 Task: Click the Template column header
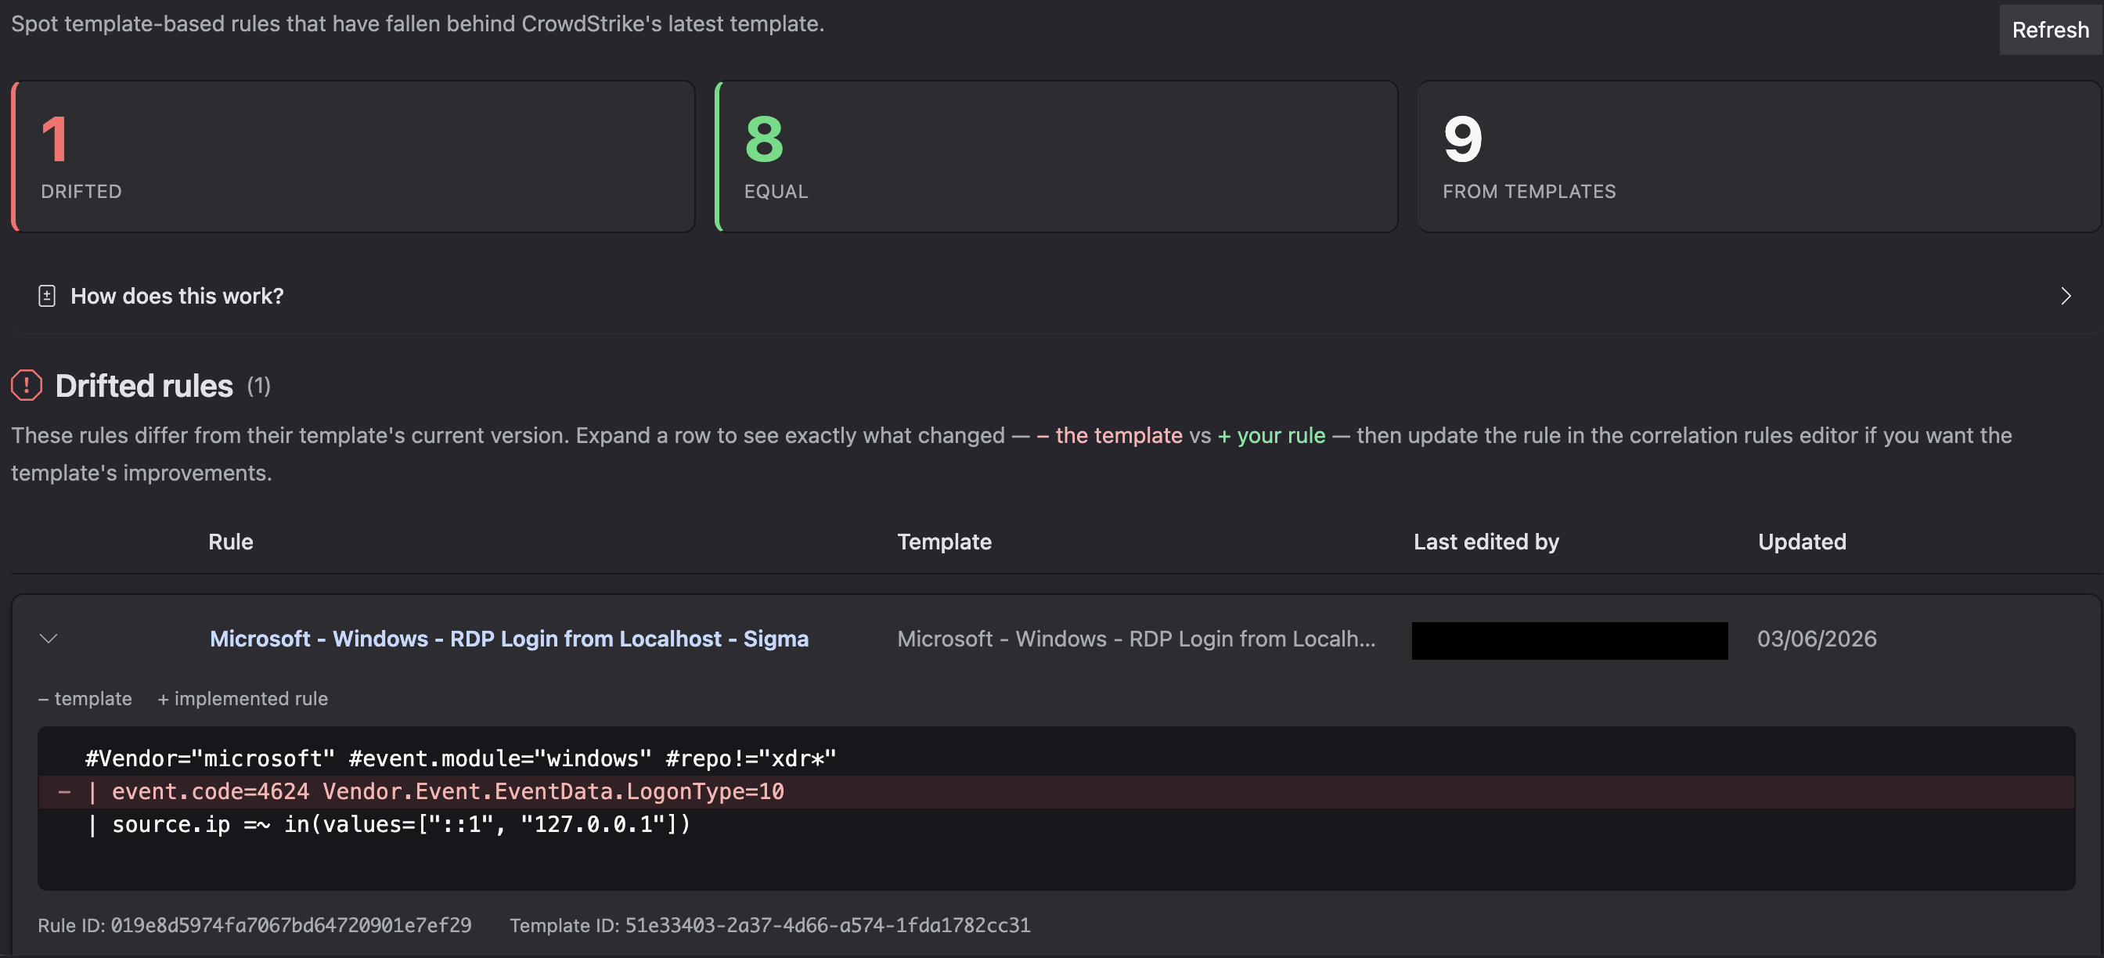coord(944,542)
